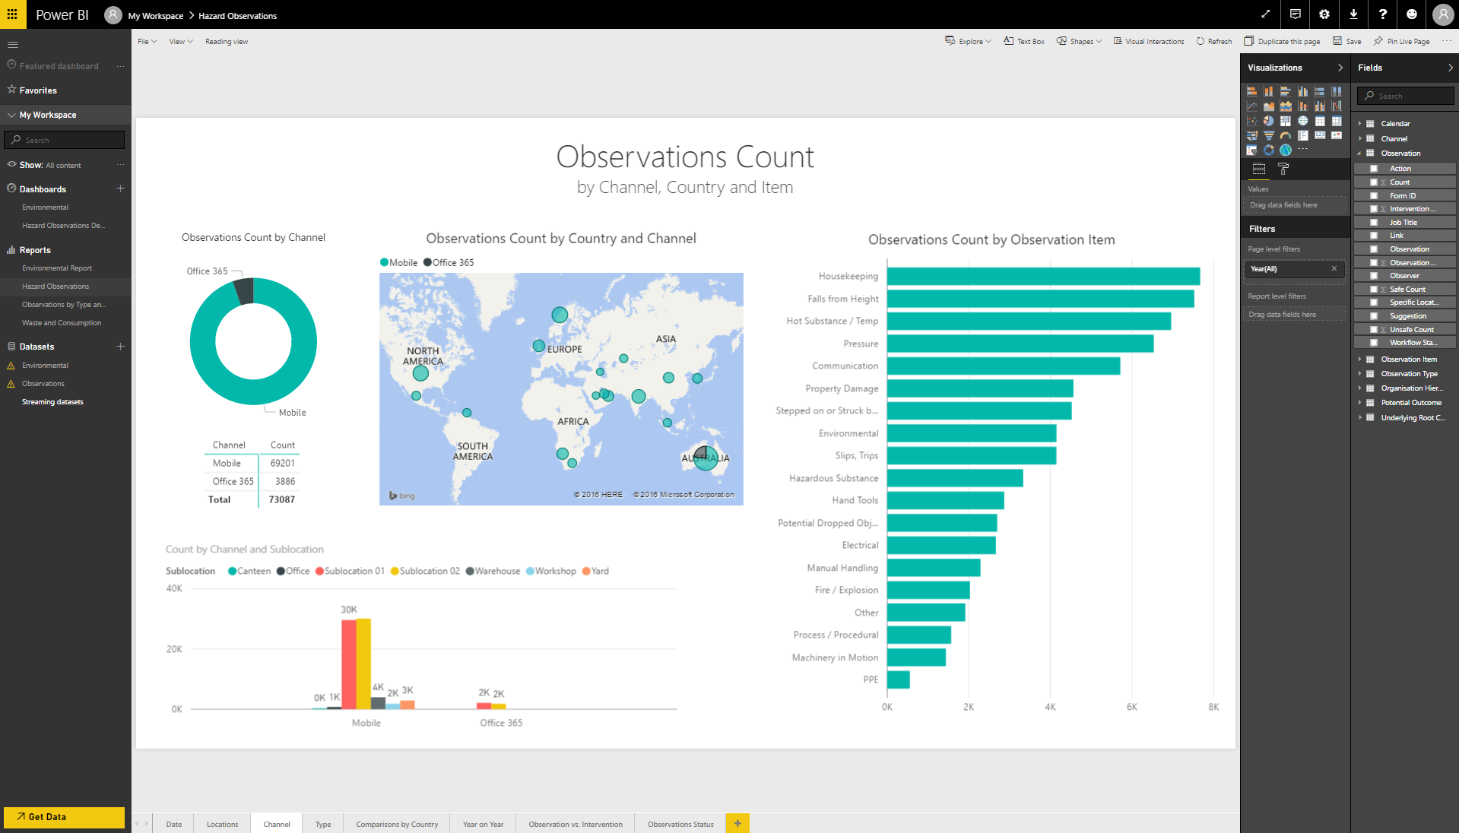Viewport: 1459px width, 833px height.
Task: Collapse the Fields pane chevron
Action: pos(1451,68)
